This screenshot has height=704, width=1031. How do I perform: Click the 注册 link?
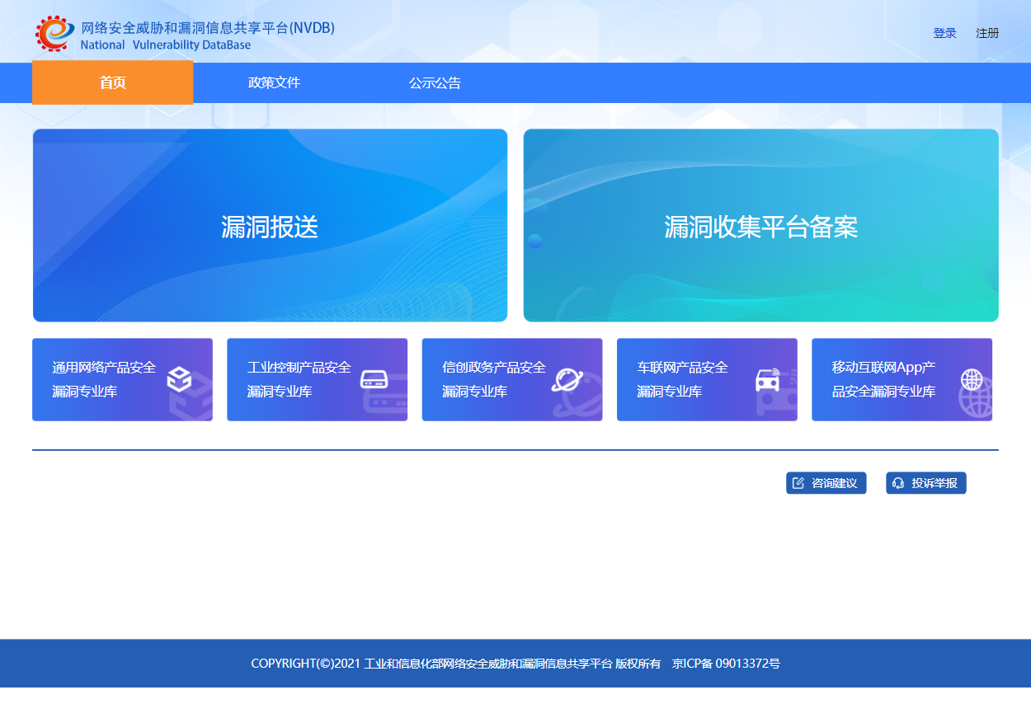pyautogui.click(x=987, y=33)
